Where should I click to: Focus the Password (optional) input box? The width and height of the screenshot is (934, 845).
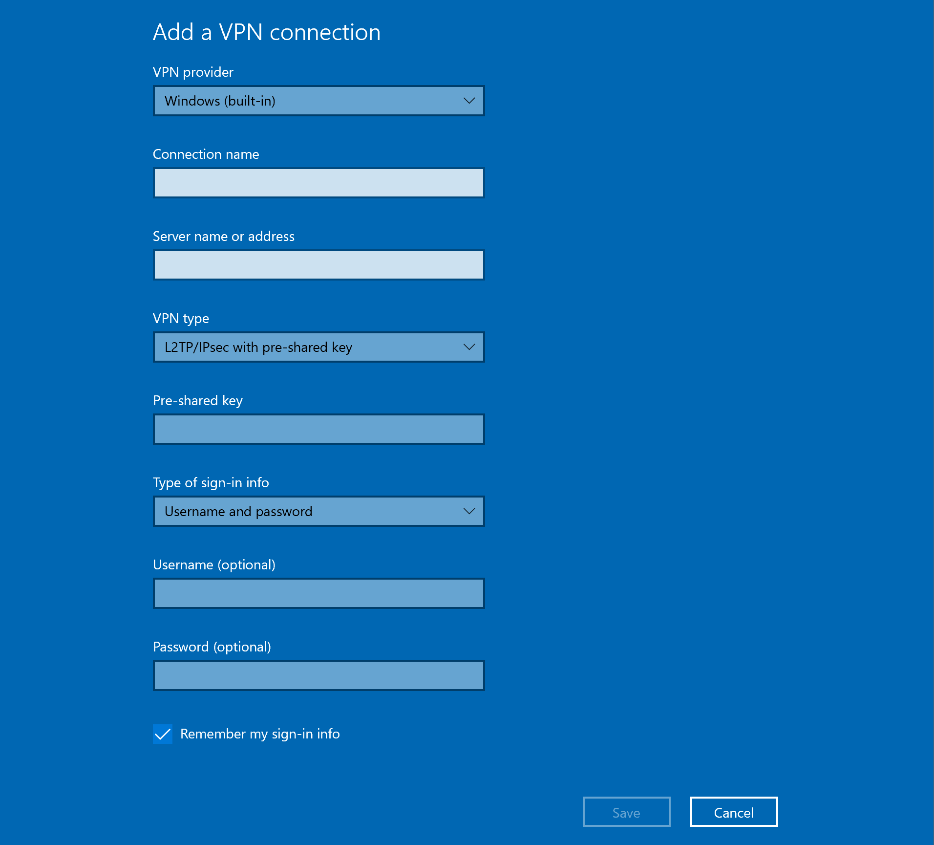click(318, 675)
